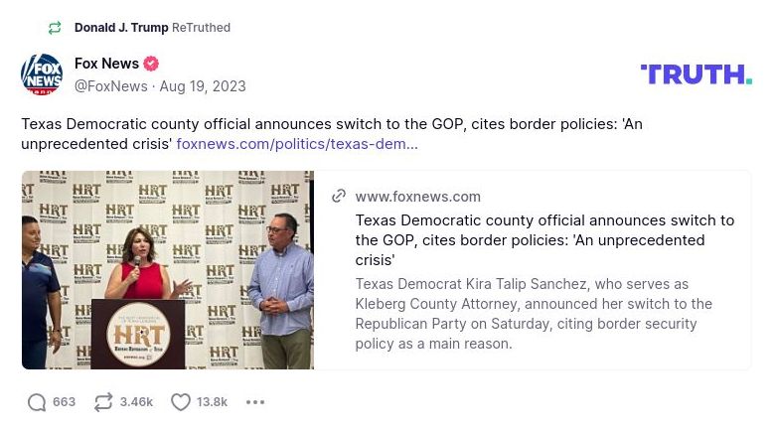
Task: Click the green ReTruthed arrows icon at top
Action: tap(55, 28)
